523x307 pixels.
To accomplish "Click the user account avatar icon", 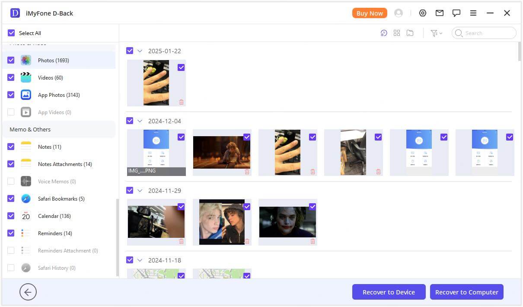I will 399,13.
